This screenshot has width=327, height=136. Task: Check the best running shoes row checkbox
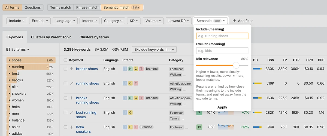pos(65,113)
